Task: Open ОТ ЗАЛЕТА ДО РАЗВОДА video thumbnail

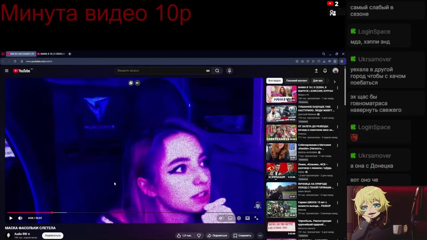Action: coord(281,133)
